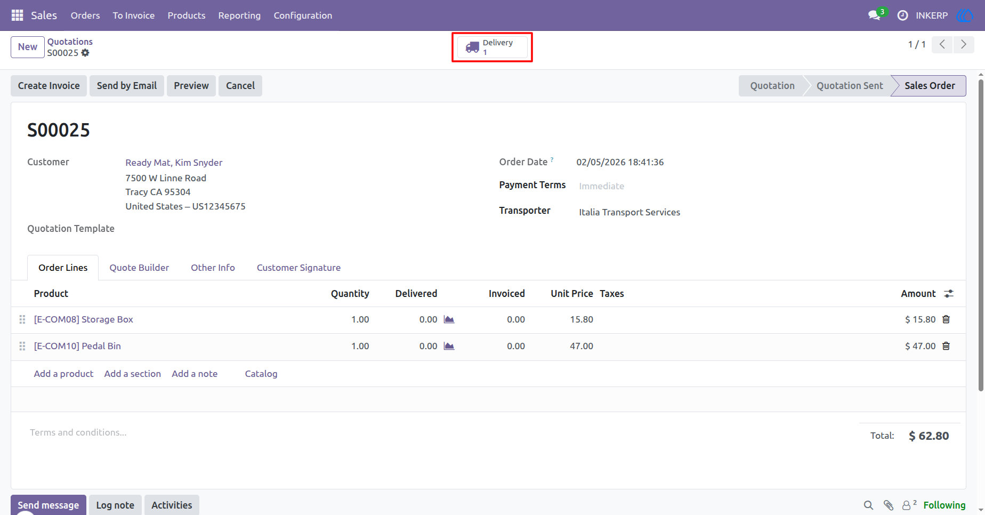Screen dimensions: 985x515
Task: Open optional columns settings in table header
Action: (x=949, y=294)
